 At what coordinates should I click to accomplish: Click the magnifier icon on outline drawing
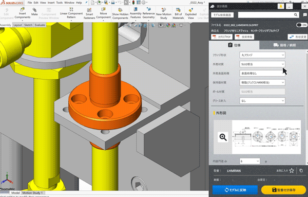coord(223,137)
